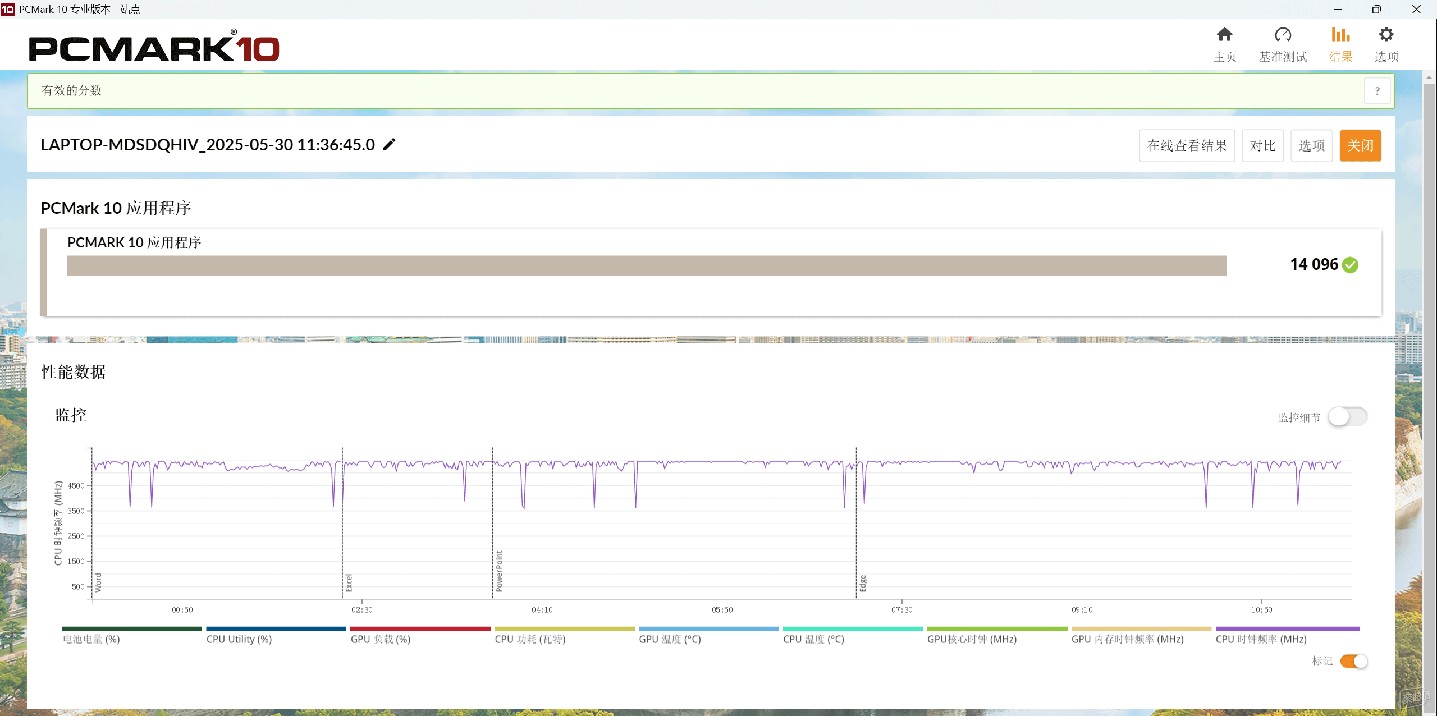Click the Excel marker on the chart
This screenshot has width=1437, height=716.
click(349, 583)
